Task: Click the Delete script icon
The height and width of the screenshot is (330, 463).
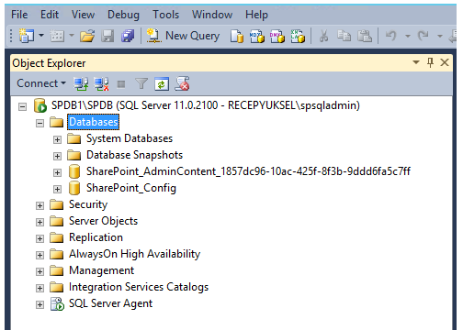Action: [182, 83]
